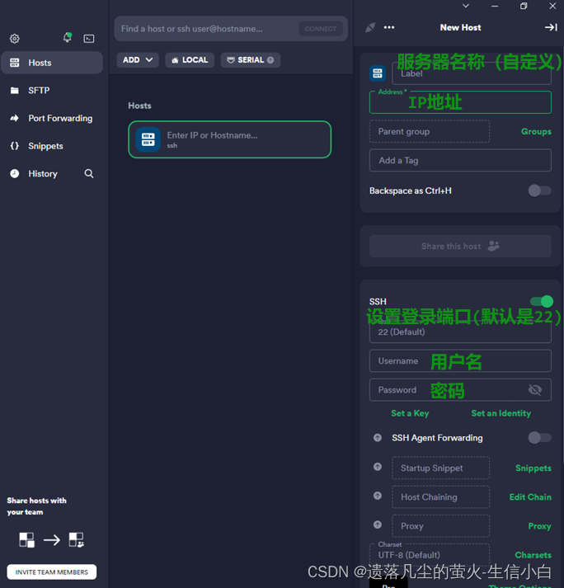The image size is (564, 588).
Task: Open the three-dot more options menu
Action: (x=389, y=27)
